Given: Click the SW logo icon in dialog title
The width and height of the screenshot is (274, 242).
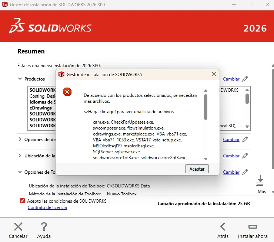Looking at the screenshot, I should 61,74.
